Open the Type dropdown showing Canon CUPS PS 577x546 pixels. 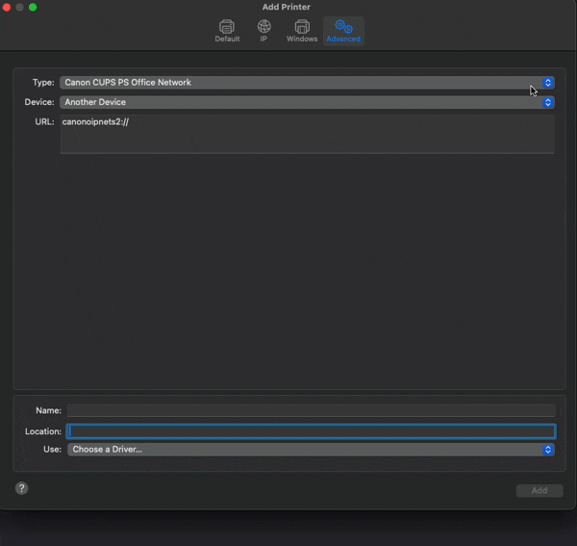click(298, 83)
